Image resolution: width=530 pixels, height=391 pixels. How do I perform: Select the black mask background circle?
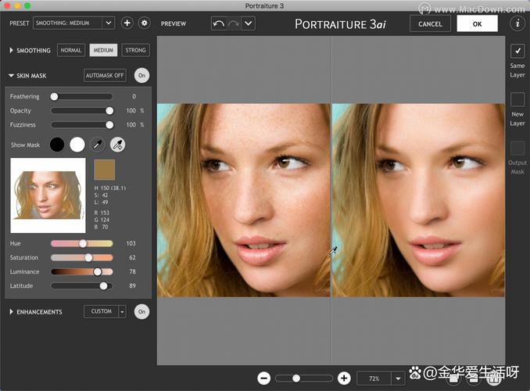[x=57, y=145]
